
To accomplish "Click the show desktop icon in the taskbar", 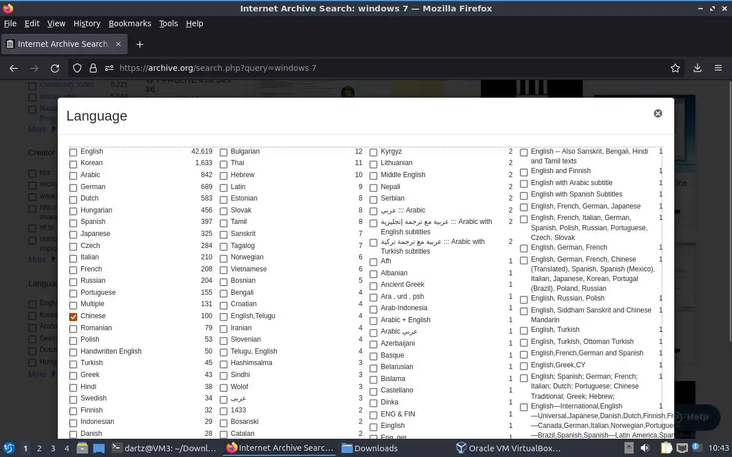I will click(x=99, y=448).
